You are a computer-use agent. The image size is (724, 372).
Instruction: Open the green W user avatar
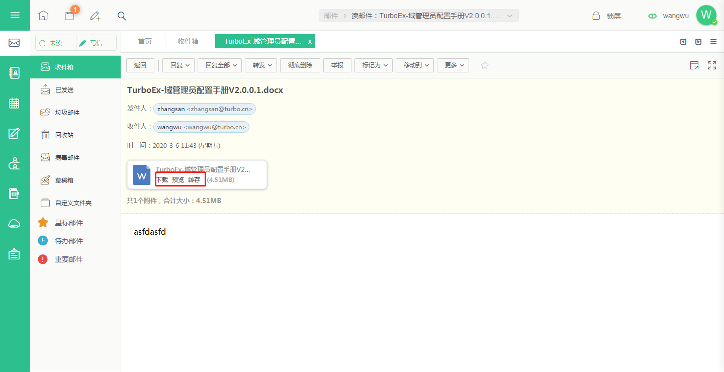click(706, 15)
